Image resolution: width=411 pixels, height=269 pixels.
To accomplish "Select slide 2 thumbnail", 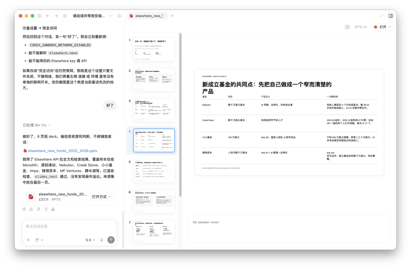I will pos(154,80).
